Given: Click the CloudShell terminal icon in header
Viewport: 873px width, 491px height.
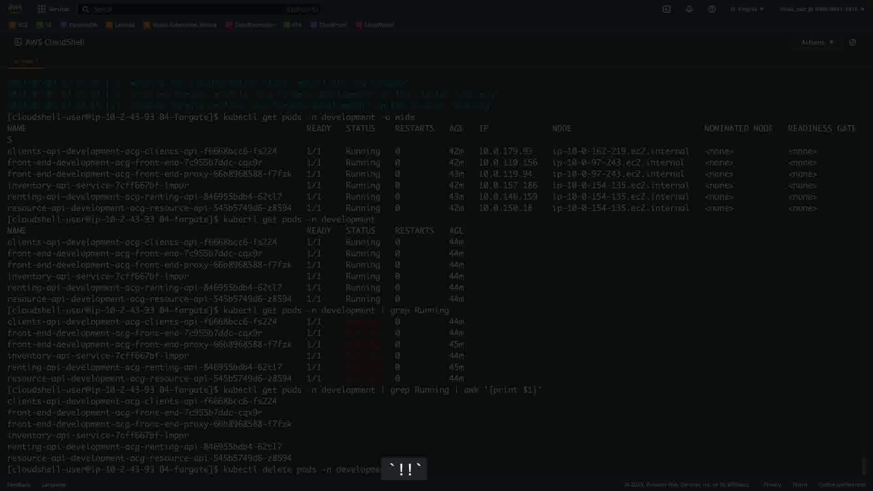Looking at the screenshot, I should [x=666, y=9].
